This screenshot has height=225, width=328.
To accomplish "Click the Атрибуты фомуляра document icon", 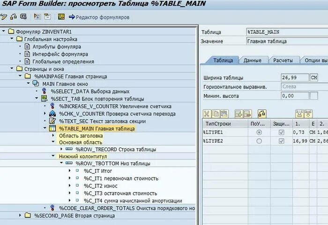I will [x=27, y=47].
